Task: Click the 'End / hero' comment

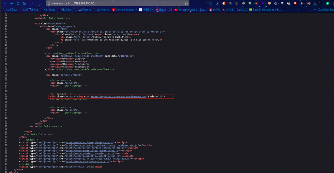Action: pyautogui.click(x=50, y=126)
